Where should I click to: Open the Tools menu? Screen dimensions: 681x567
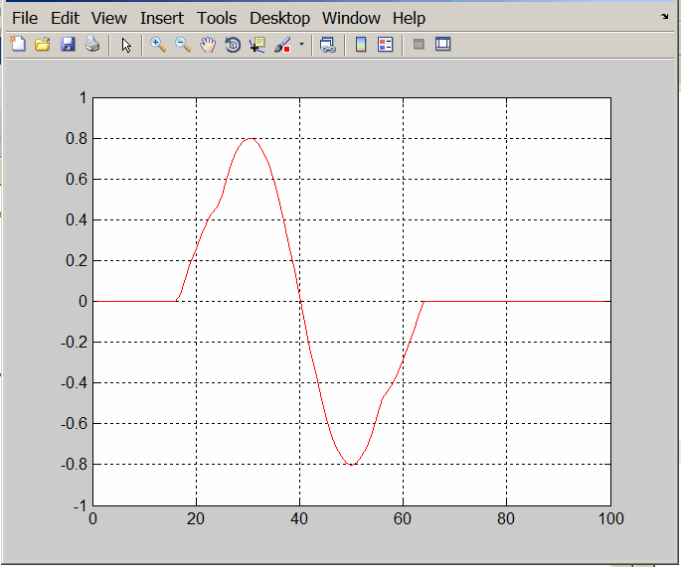click(217, 18)
